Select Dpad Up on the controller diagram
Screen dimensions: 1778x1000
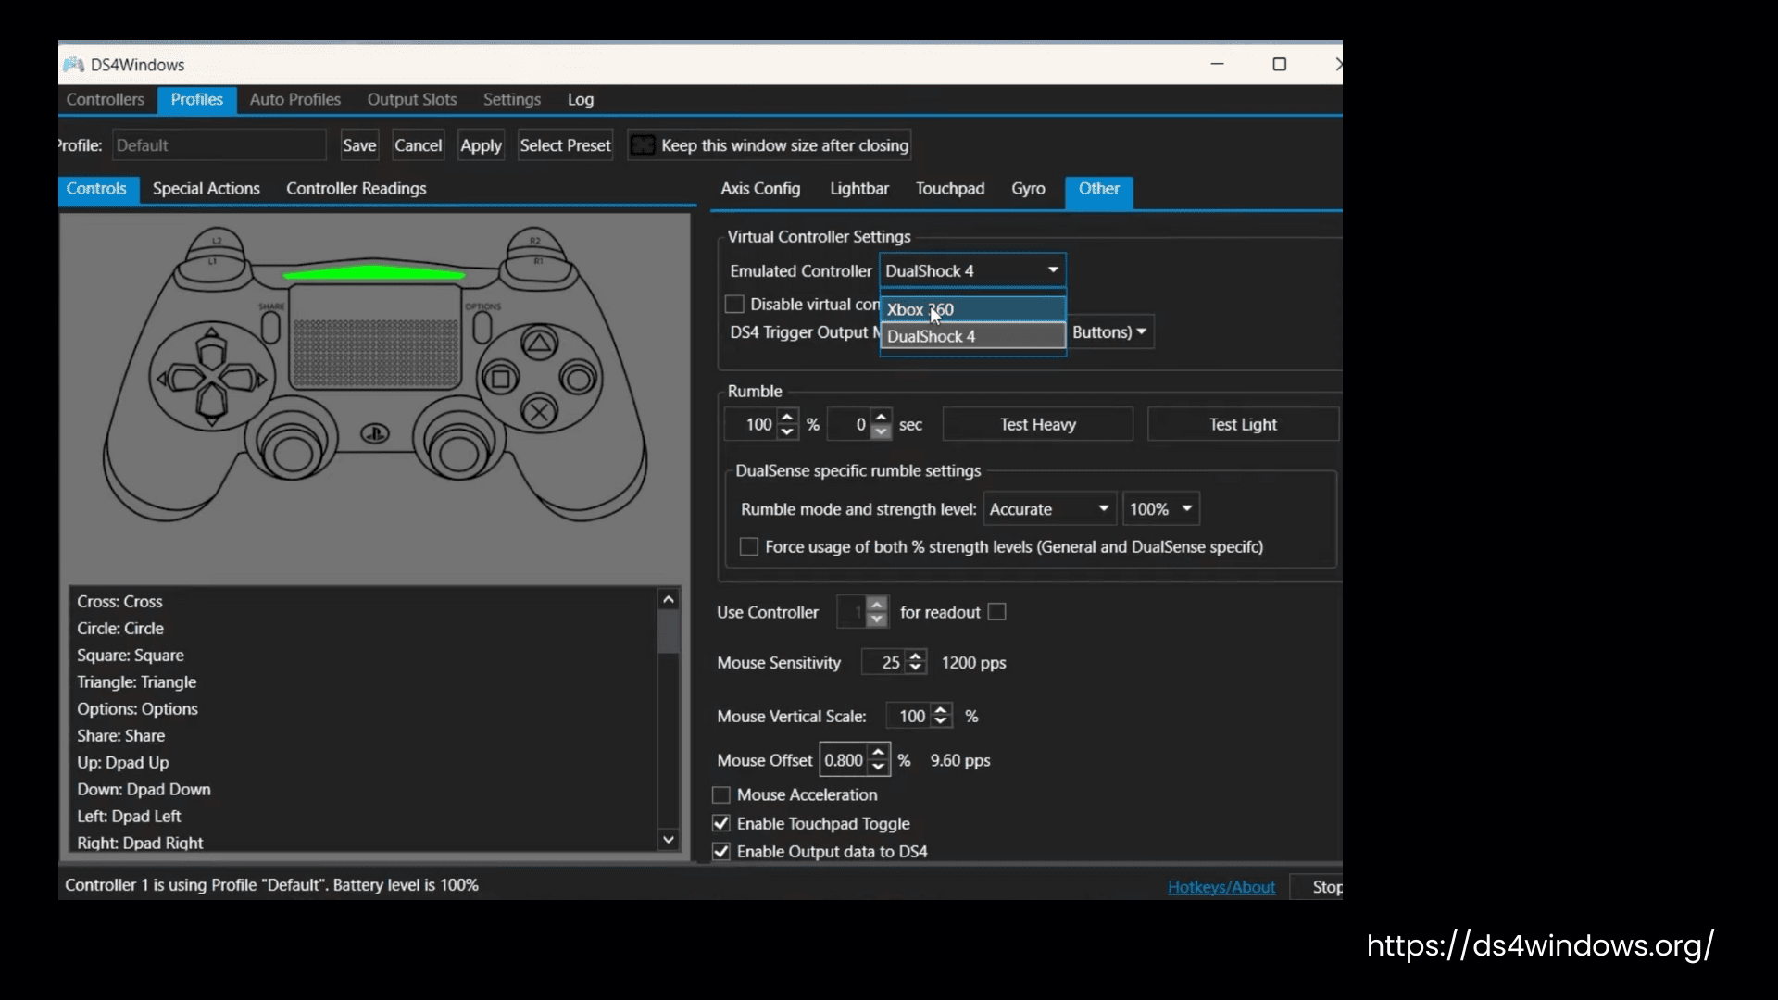[211, 347]
